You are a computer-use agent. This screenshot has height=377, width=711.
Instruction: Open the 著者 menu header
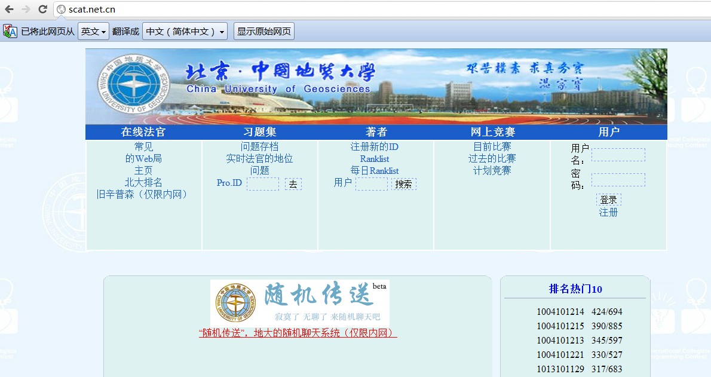pos(376,132)
